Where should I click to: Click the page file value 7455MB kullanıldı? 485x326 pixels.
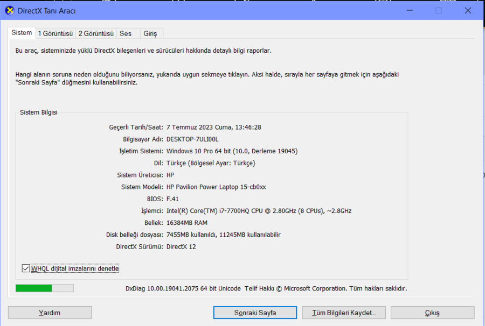[x=224, y=235]
